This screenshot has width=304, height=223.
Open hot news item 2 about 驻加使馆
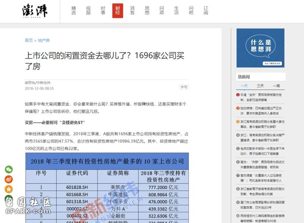pyautogui.click(x=261, y=111)
